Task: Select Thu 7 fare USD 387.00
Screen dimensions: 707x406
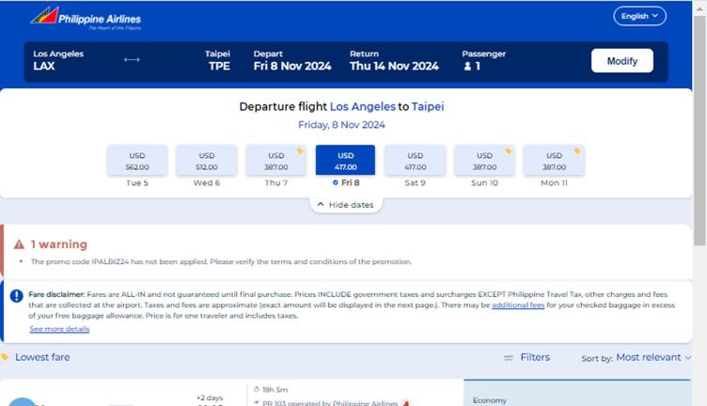Action: pyautogui.click(x=276, y=161)
